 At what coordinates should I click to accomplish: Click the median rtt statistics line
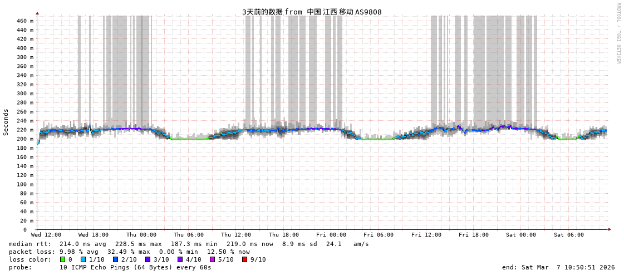point(189,244)
